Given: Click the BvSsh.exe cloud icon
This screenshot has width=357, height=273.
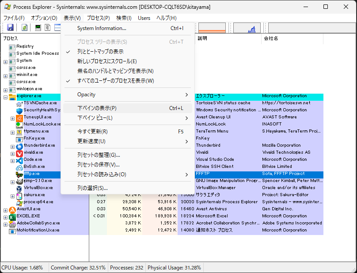Looking at the screenshot, I should click(x=19, y=167).
